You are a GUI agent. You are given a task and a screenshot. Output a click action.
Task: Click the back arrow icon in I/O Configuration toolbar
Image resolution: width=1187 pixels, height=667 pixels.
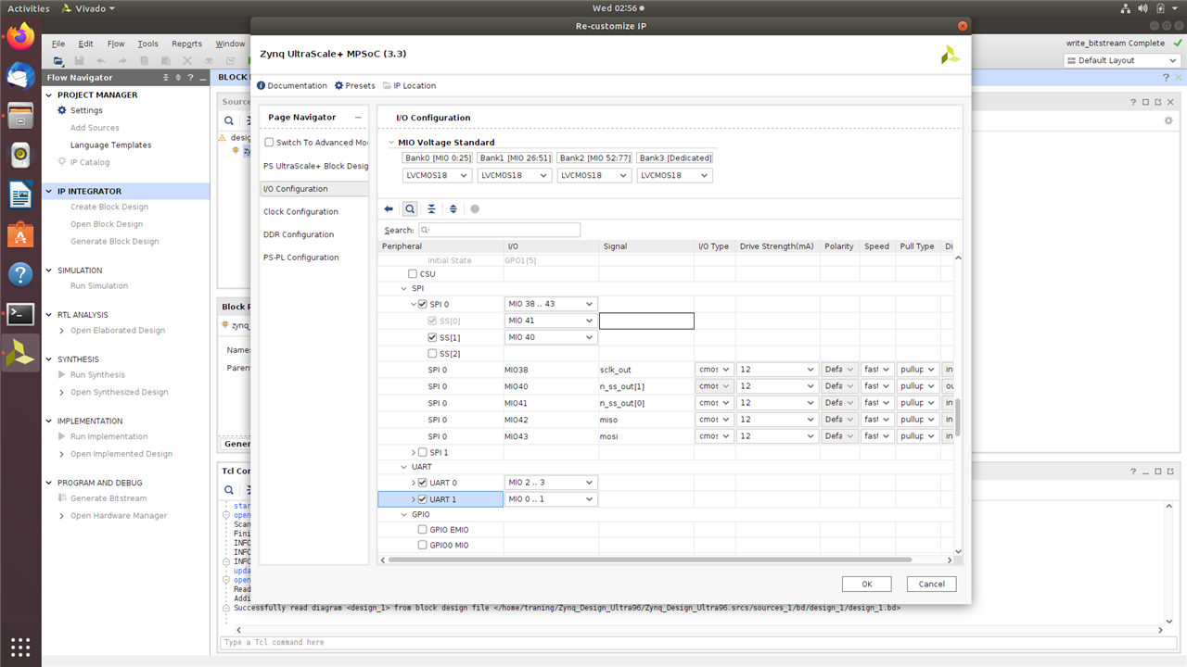[x=389, y=209]
